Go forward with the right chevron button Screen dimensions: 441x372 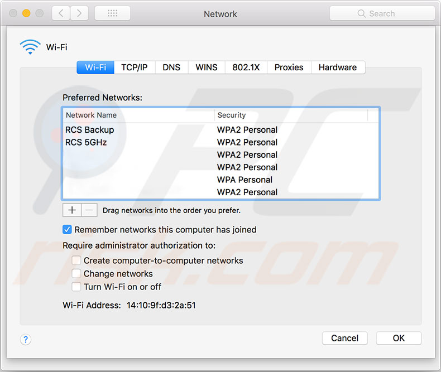click(x=79, y=13)
